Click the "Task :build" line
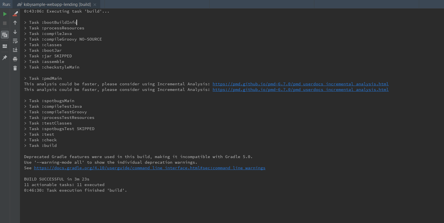The image size is (444, 223). tap(40, 146)
